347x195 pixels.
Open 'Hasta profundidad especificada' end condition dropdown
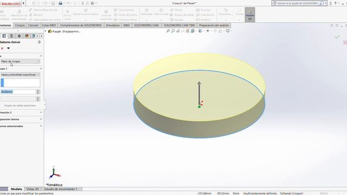coord(20,75)
